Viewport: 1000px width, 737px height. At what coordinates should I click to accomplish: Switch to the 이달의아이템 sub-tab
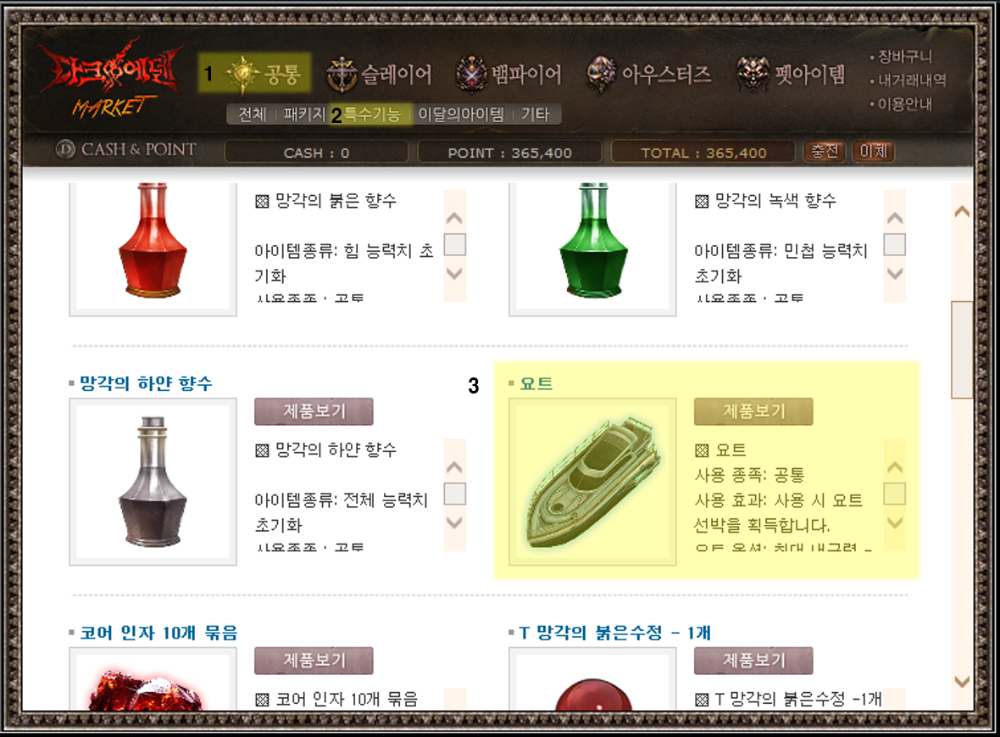[460, 114]
